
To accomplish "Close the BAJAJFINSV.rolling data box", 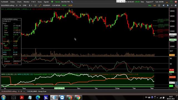I will tap(4, 19).
